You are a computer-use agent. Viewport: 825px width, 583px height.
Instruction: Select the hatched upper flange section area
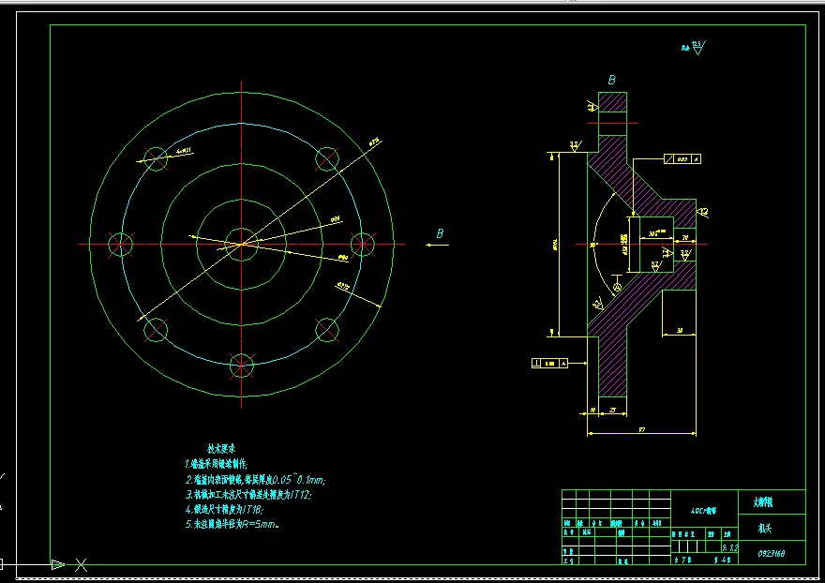[x=612, y=101]
